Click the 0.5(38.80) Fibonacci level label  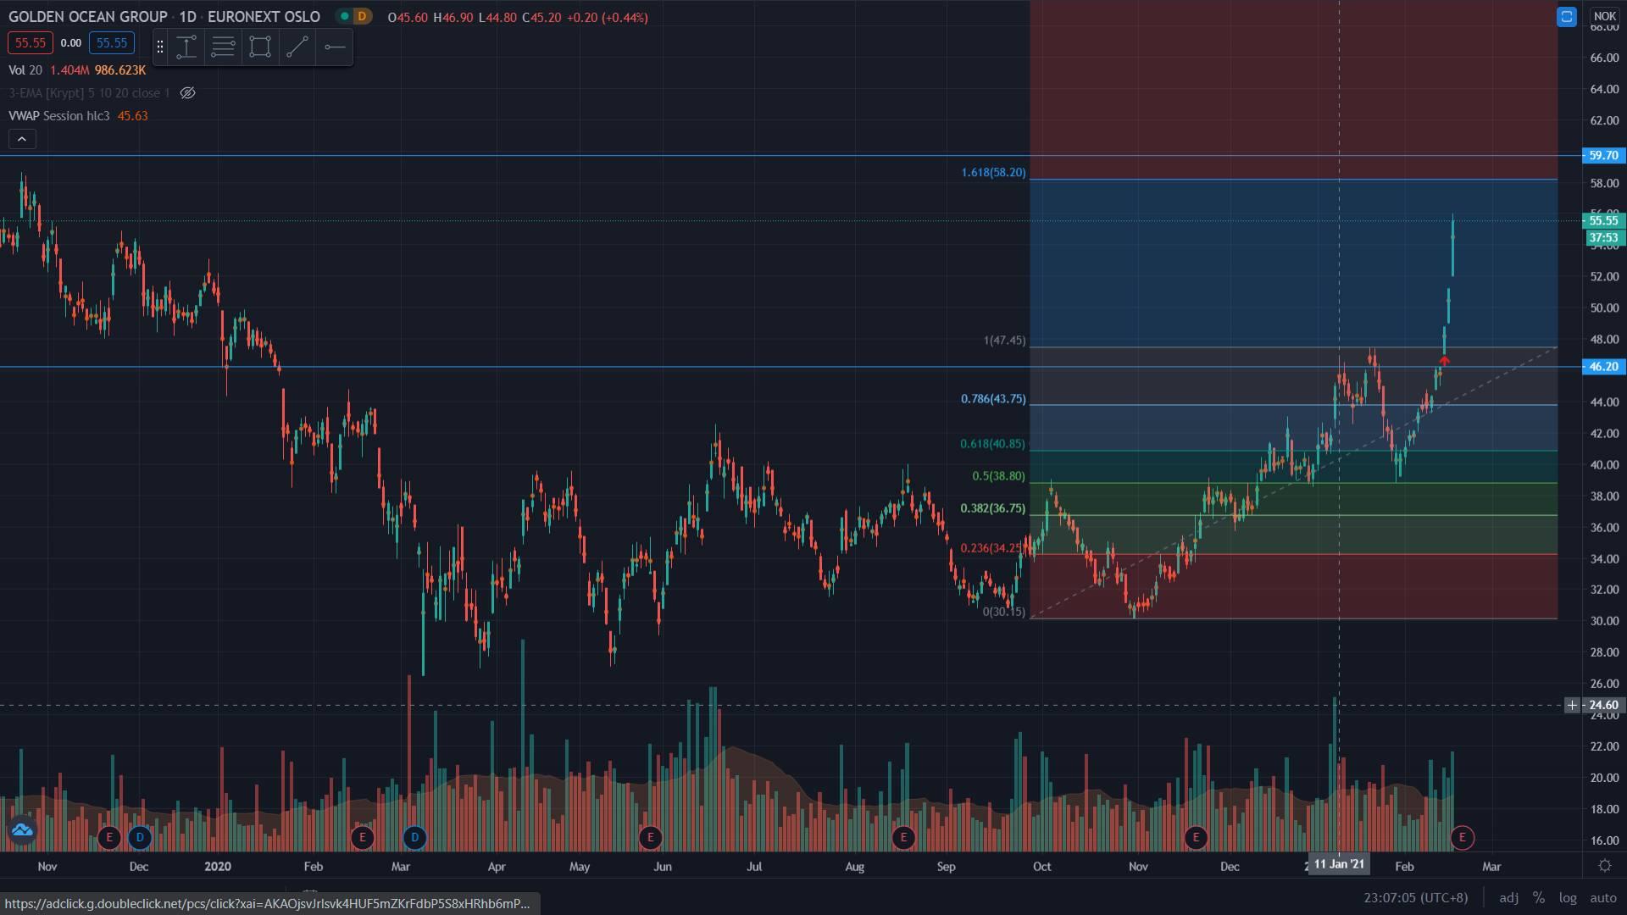[x=998, y=475]
